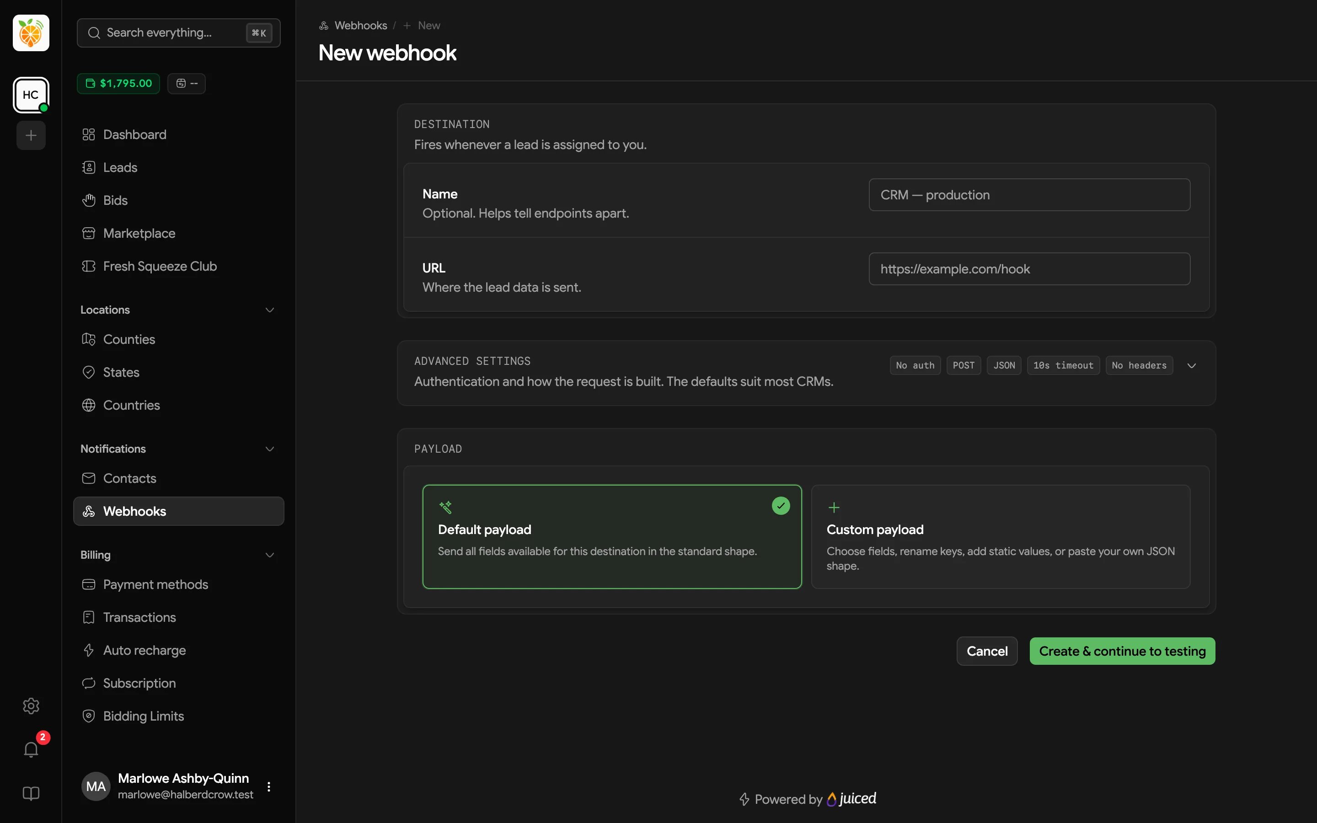Image resolution: width=1317 pixels, height=823 pixels.
Task: Click the 10s timeout tag
Action: point(1063,365)
